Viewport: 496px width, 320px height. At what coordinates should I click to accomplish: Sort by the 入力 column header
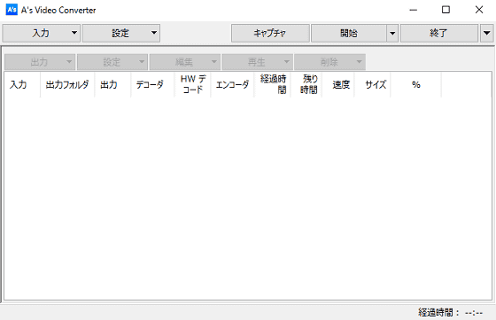tap(22, 85)
